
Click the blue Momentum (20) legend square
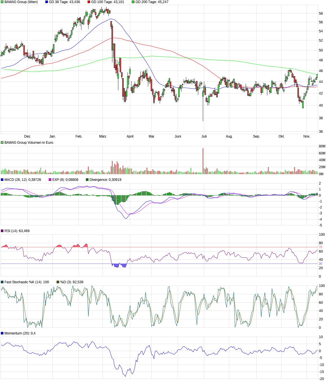[2, 333]
